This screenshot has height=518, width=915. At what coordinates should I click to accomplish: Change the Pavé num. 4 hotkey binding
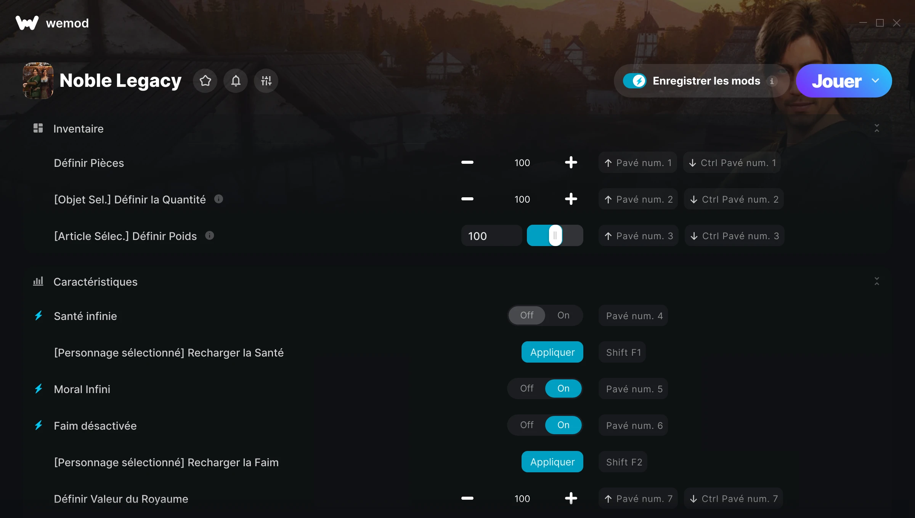(633, 315)
